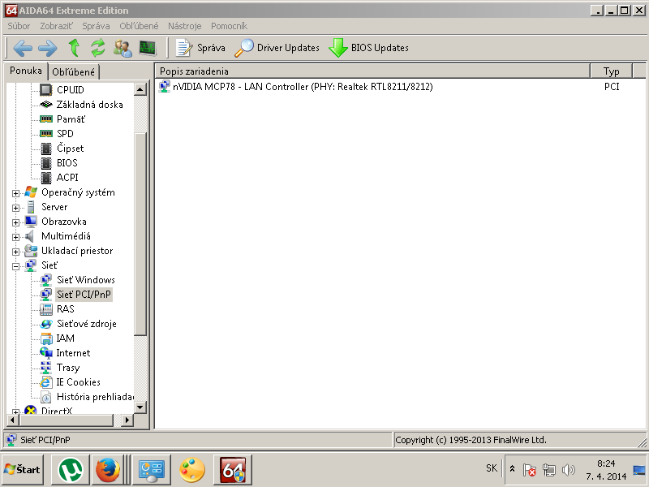Viewport: 649px width, 487px height.
Task: Open the Pamäť tree entry
Action: [x=71, y=119]
